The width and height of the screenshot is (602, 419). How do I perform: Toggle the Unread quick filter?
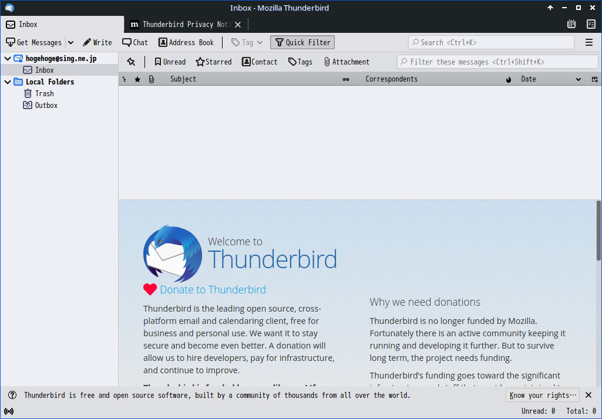click(170, 62)
